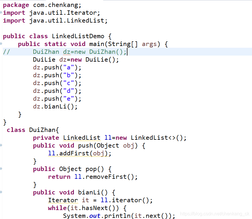Click the 'll.addFirst(obj);' statement

[79, 154]
